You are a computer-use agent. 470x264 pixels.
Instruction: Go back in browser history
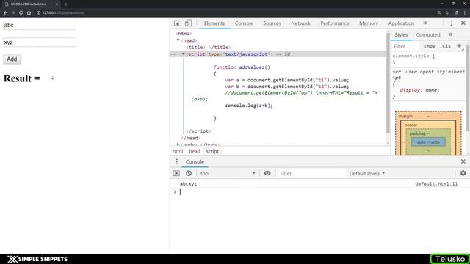coord(5,13)
